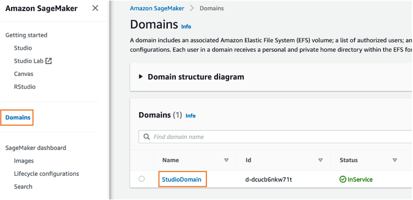413x200 pixels.
Task: Click the Info link beside Domains heading
Action: click(x=186, y=26)
